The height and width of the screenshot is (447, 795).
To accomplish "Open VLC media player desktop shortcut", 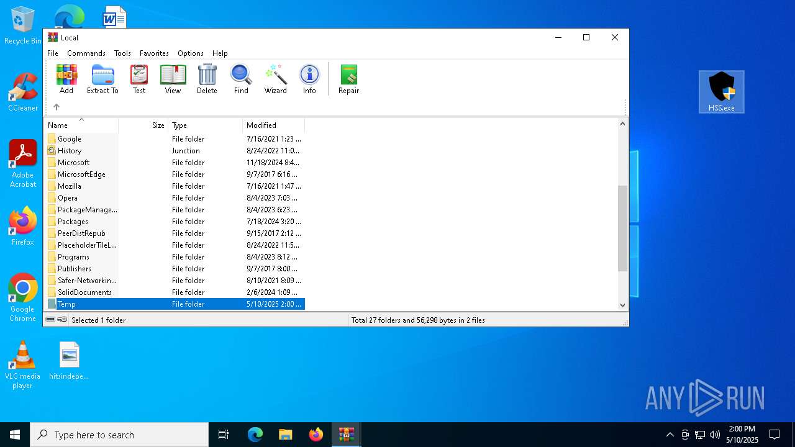I will click(x=23, y=364).
